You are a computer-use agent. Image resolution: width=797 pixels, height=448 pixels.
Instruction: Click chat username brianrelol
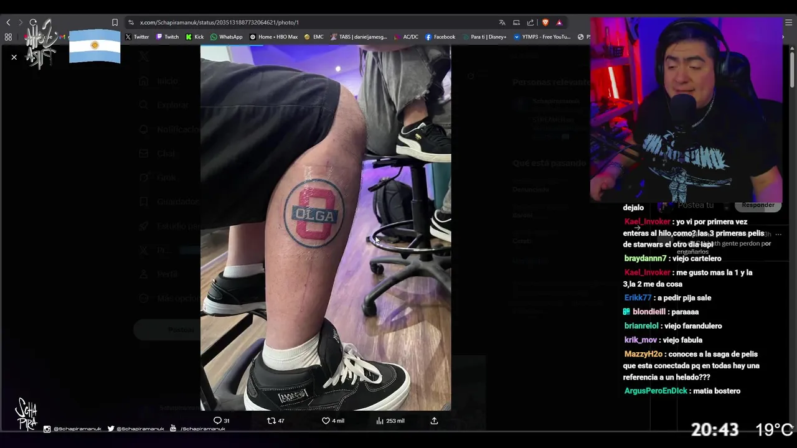[641, 325]
